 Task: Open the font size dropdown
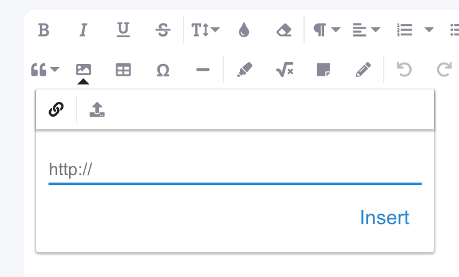click(x=205, y=30)
